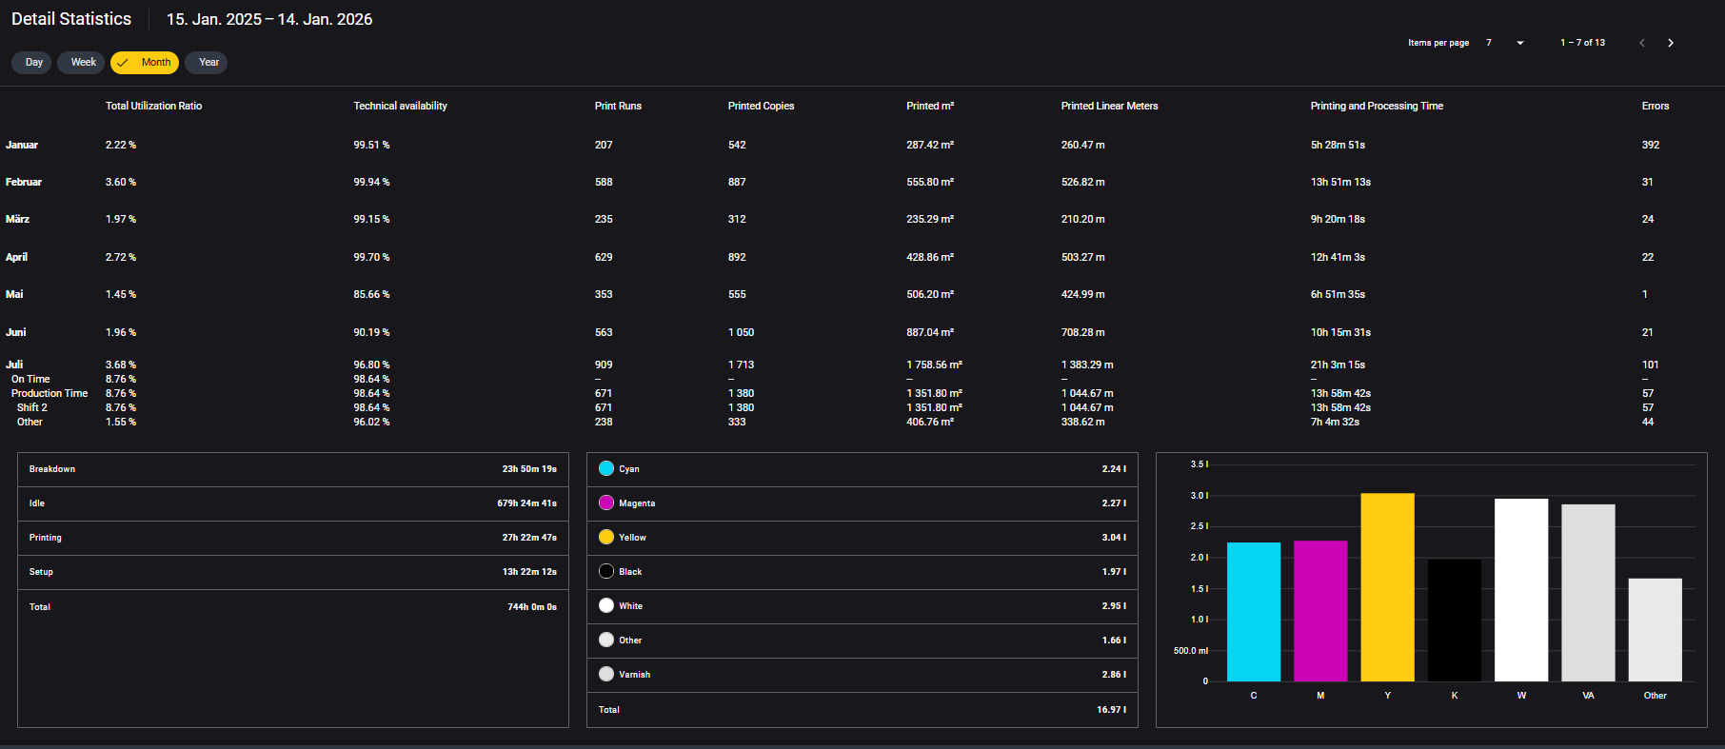Switch to Year view

tap(208, 63)
